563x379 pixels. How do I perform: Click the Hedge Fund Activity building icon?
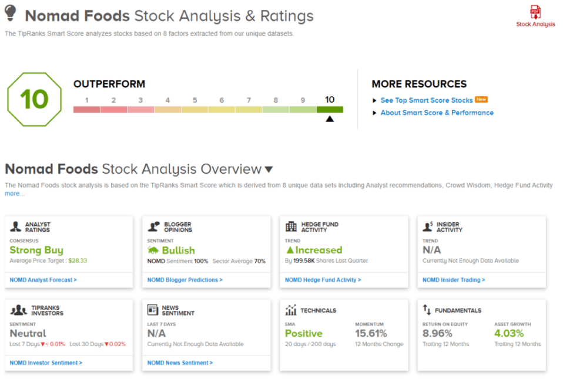[291, 226]
